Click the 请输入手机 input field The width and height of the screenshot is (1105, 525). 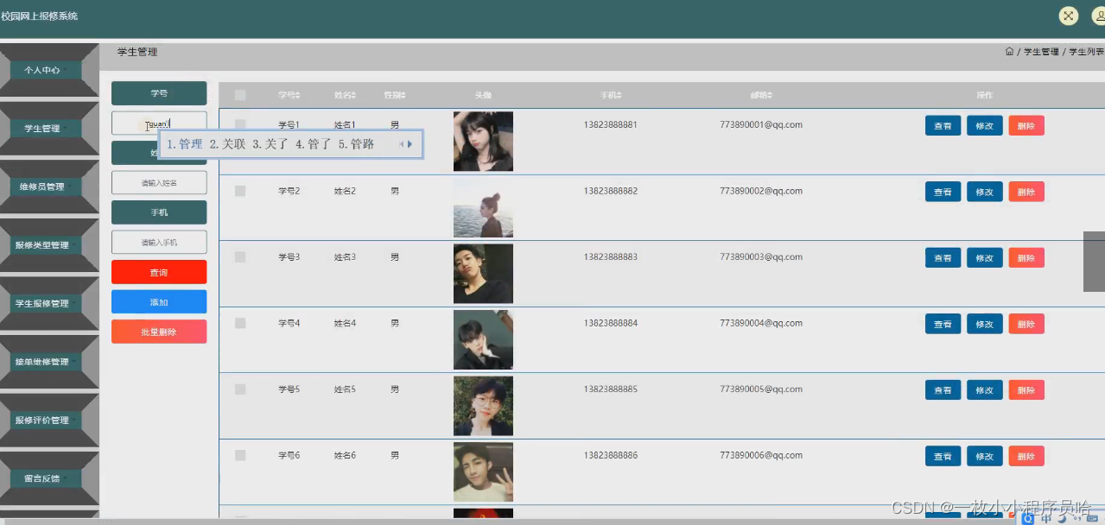click(x=159, y=242)
